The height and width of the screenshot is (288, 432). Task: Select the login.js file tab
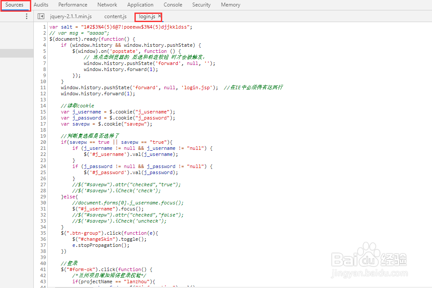point(147,16)
